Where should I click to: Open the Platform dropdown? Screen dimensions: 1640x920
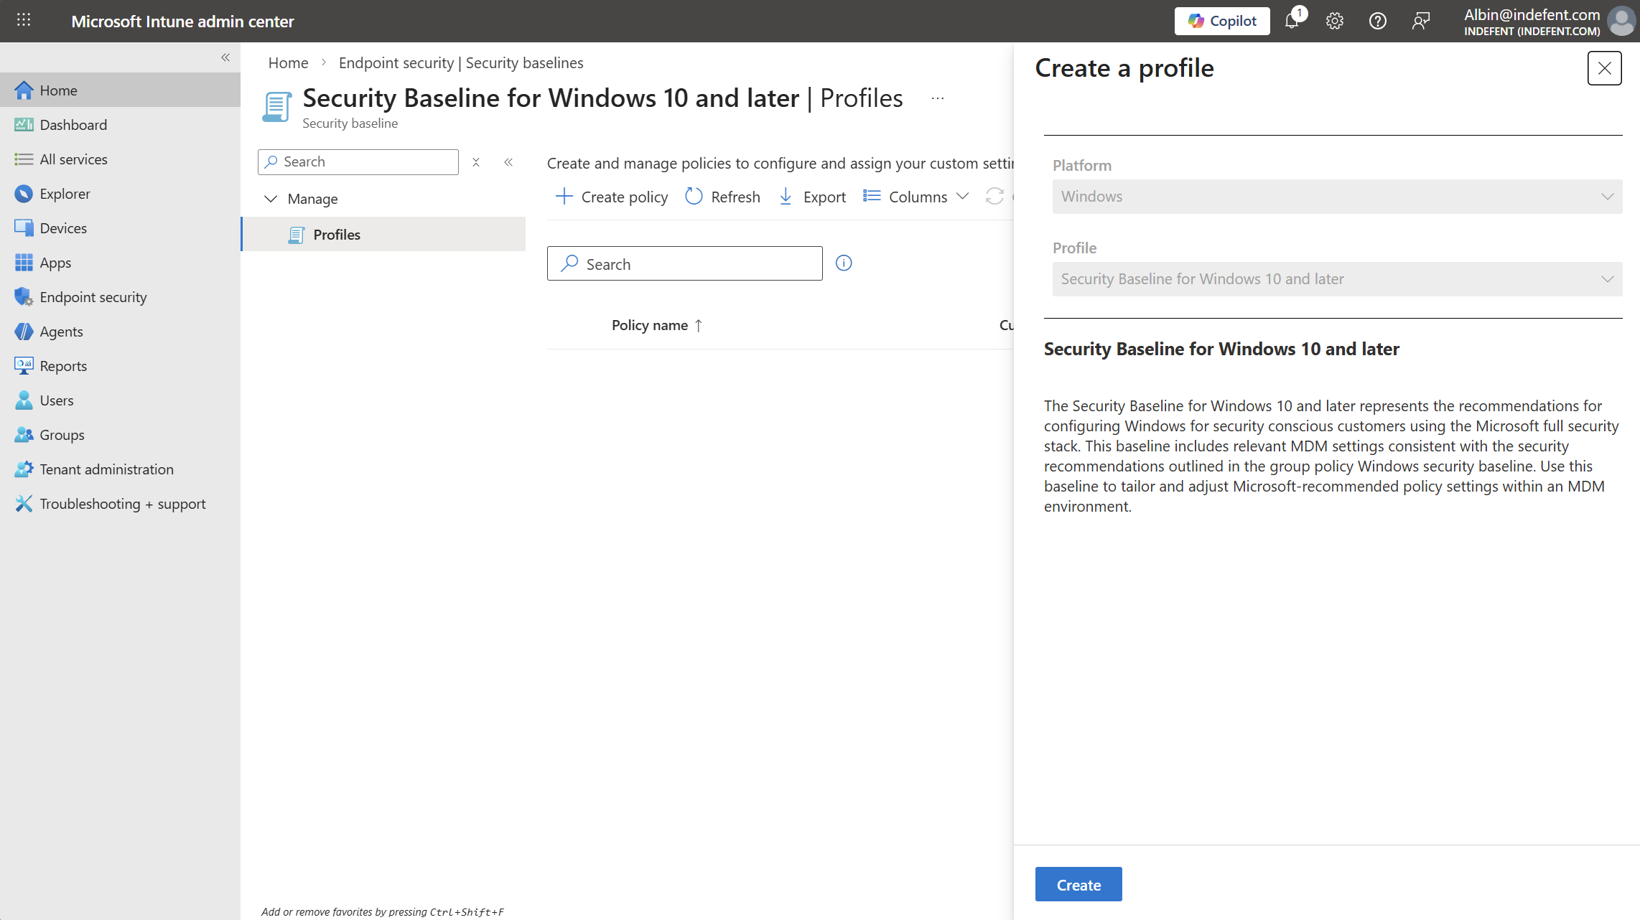[1336, 197]
